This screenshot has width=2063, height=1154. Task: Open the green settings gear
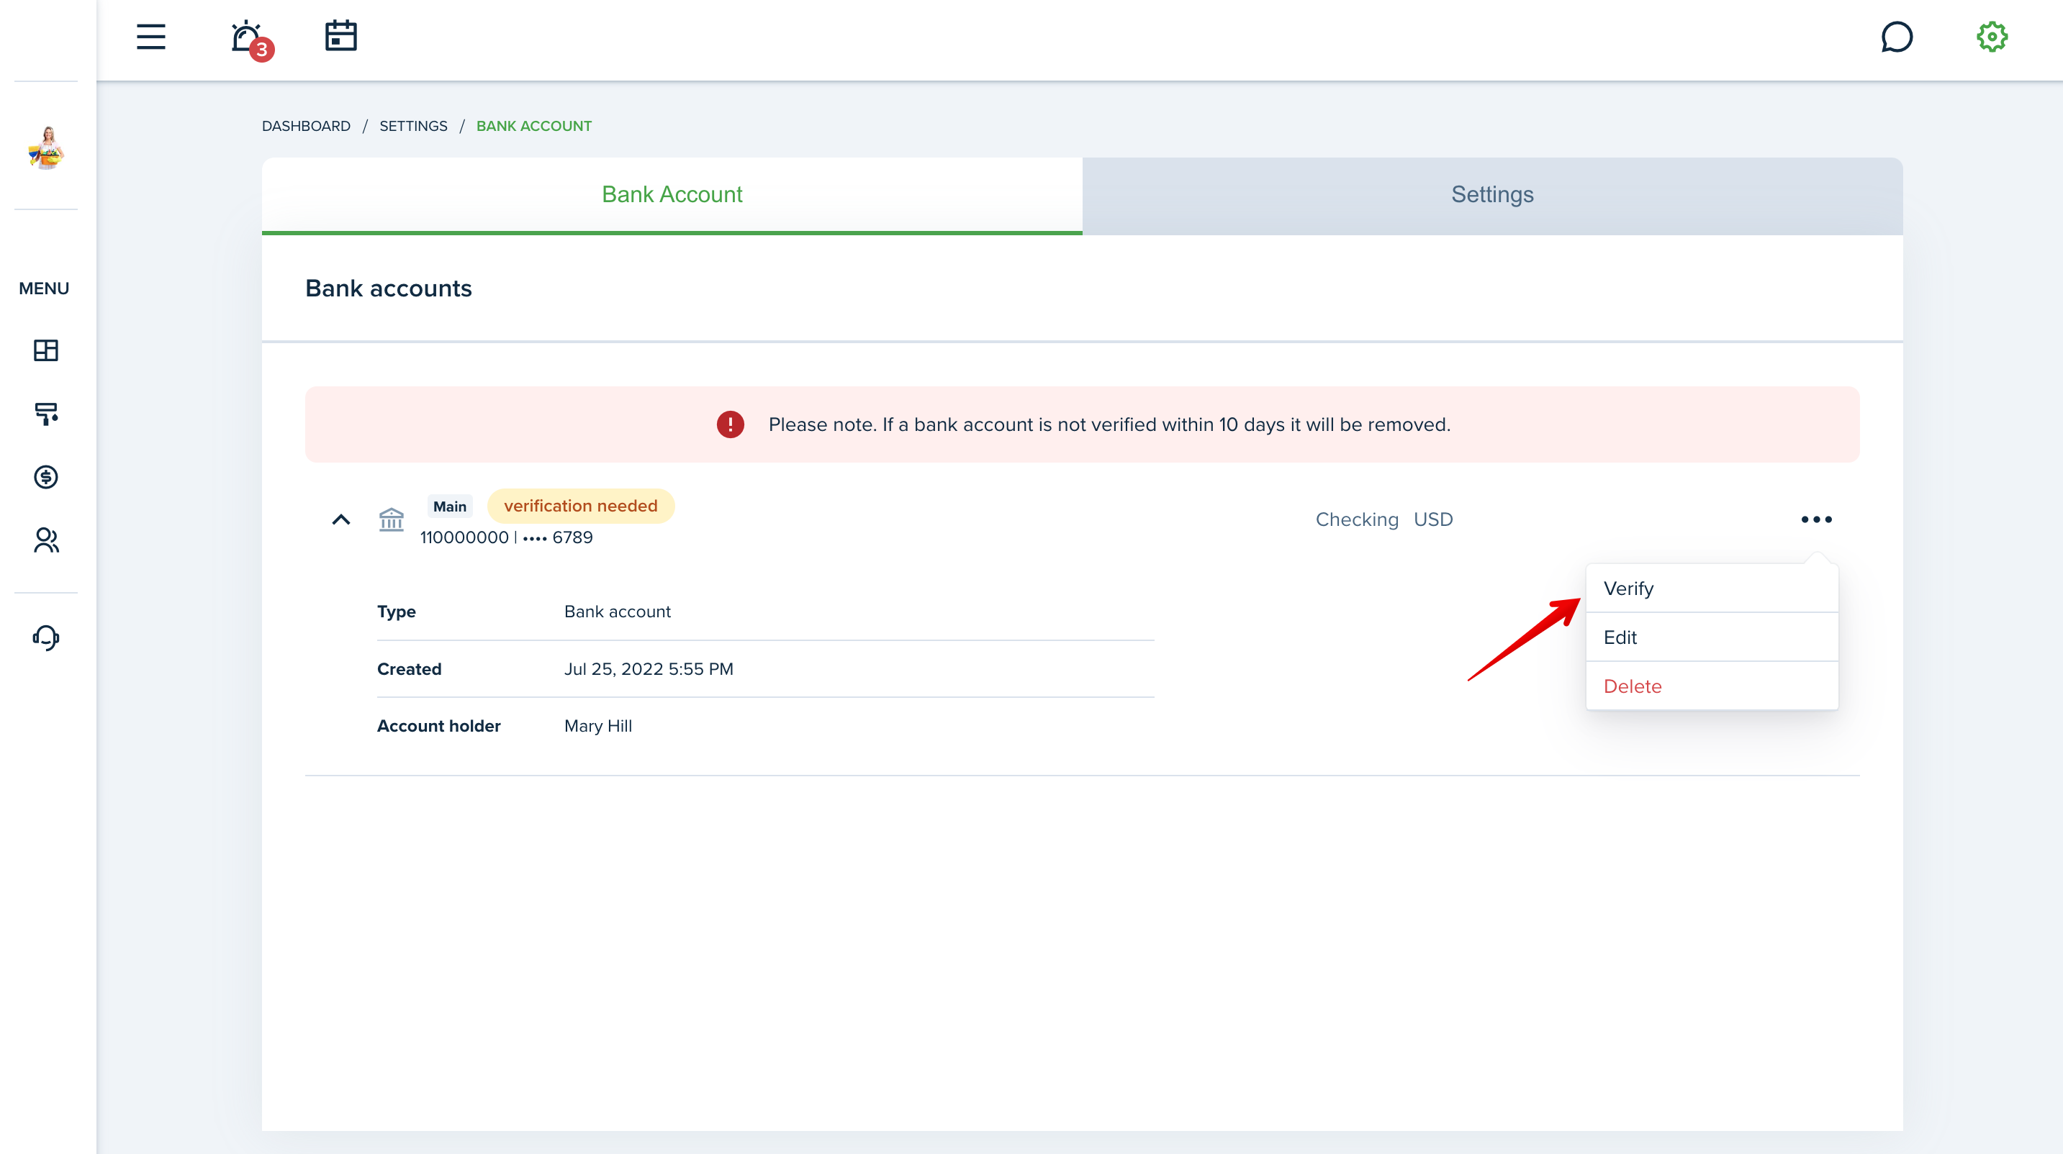1992,37
